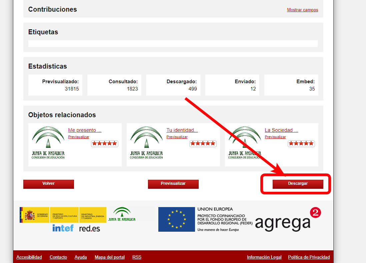
Task: Open the 'Me presento ...' related object
Action: pyautogui.click(x=85, y=130)
